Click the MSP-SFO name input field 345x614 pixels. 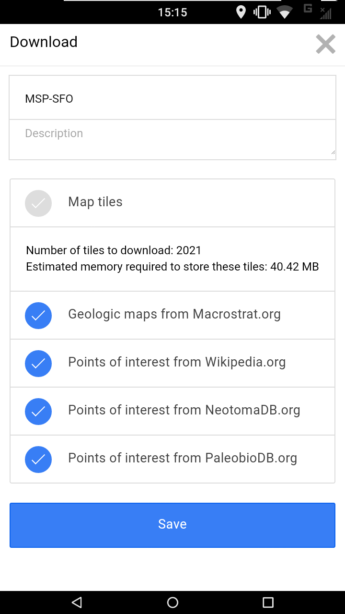pyautogui.click(x=172, y=99)
